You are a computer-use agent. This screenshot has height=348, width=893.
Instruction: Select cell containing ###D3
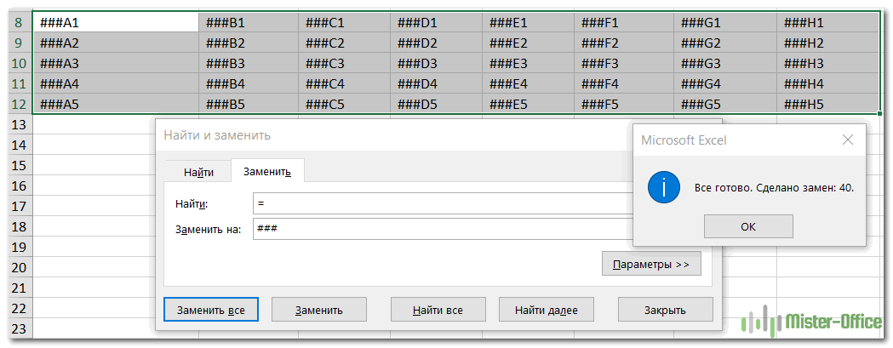(436, 64)
